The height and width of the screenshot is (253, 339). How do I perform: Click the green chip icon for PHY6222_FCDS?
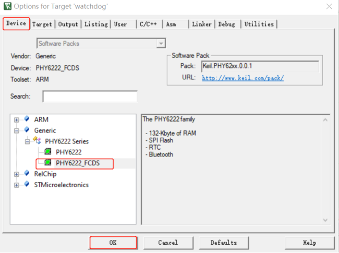[x=48, y=162]
